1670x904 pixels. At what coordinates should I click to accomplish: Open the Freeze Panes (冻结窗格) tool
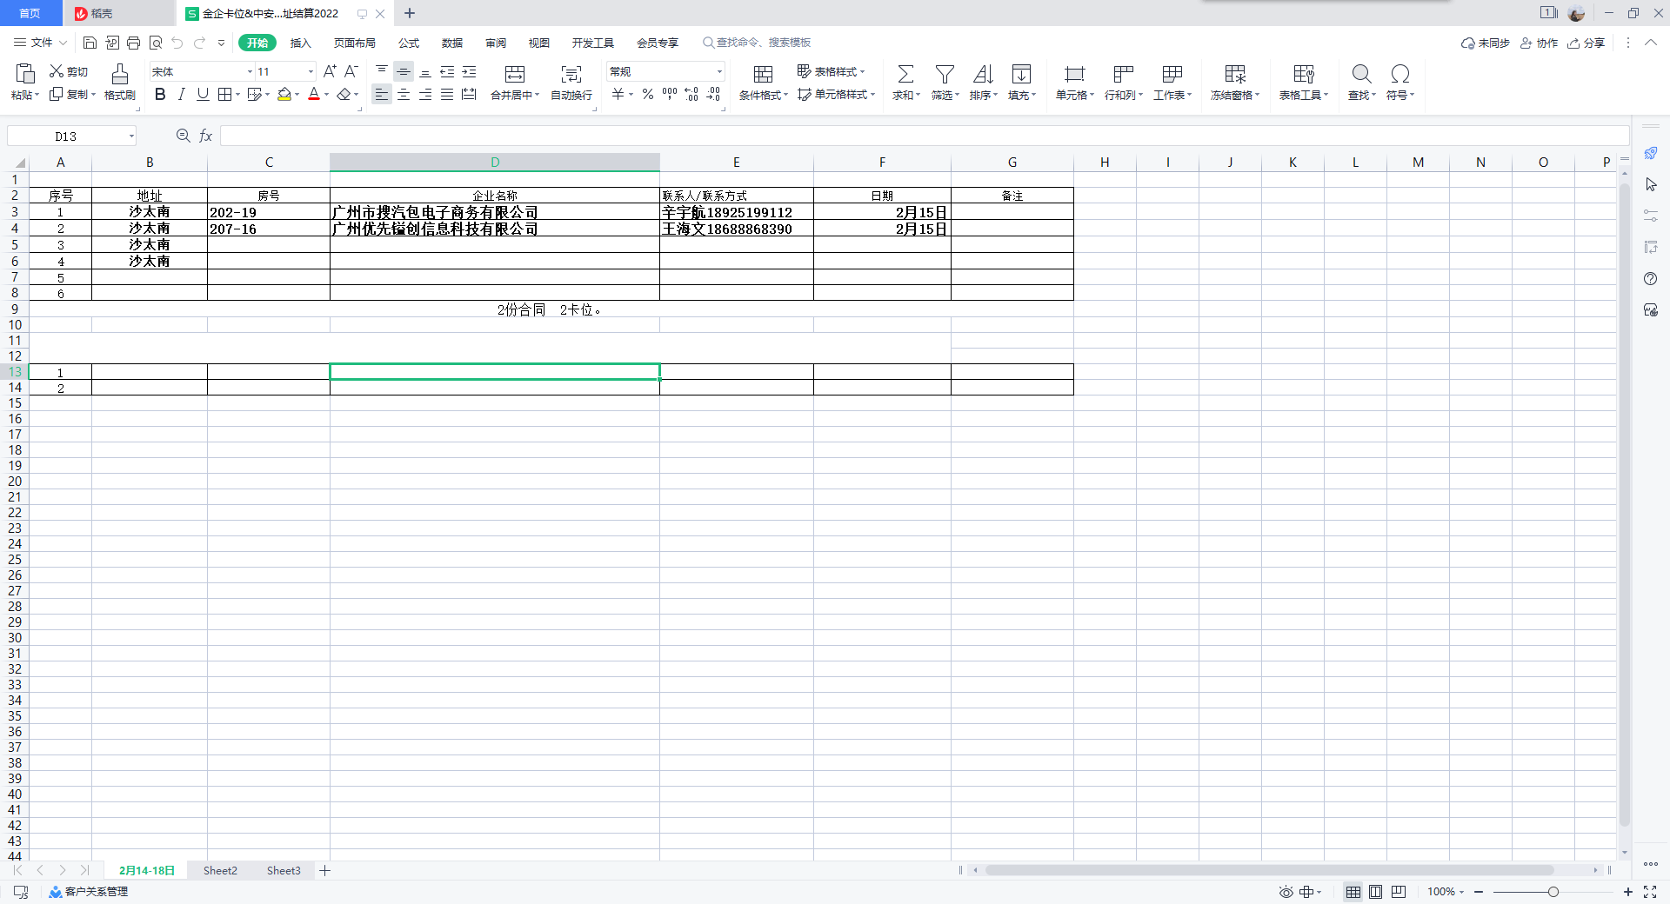[x=1234, y=74]
